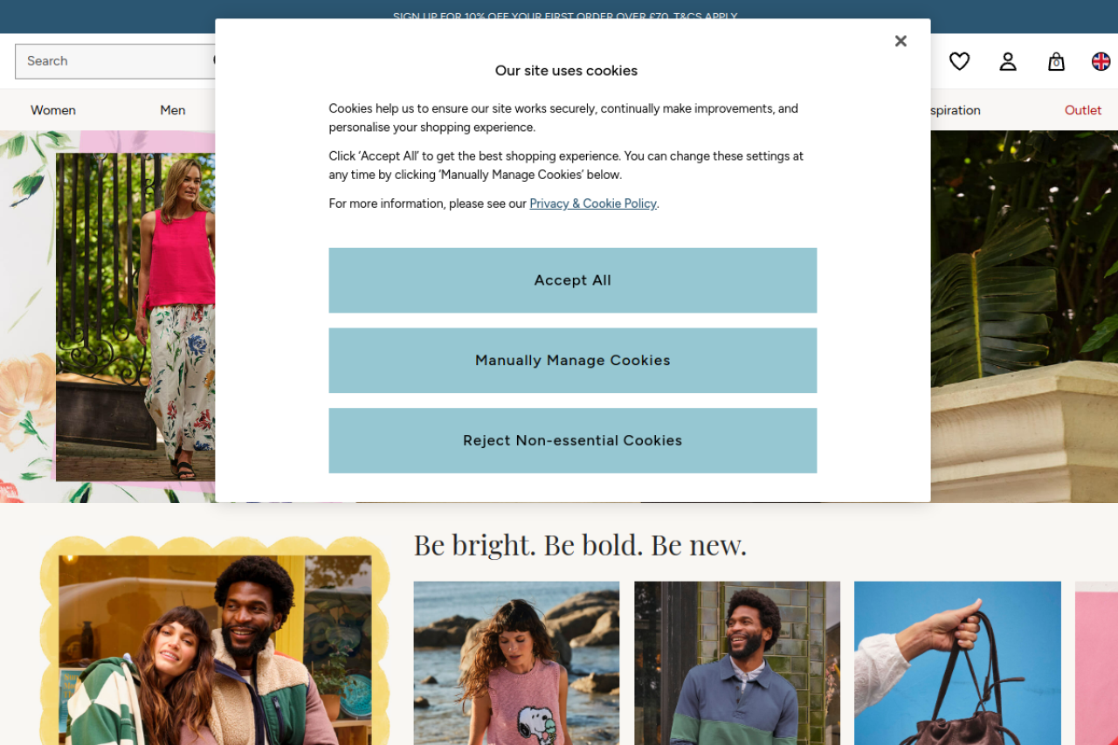
Task: Open the Women menu
Action: point(53,110)
